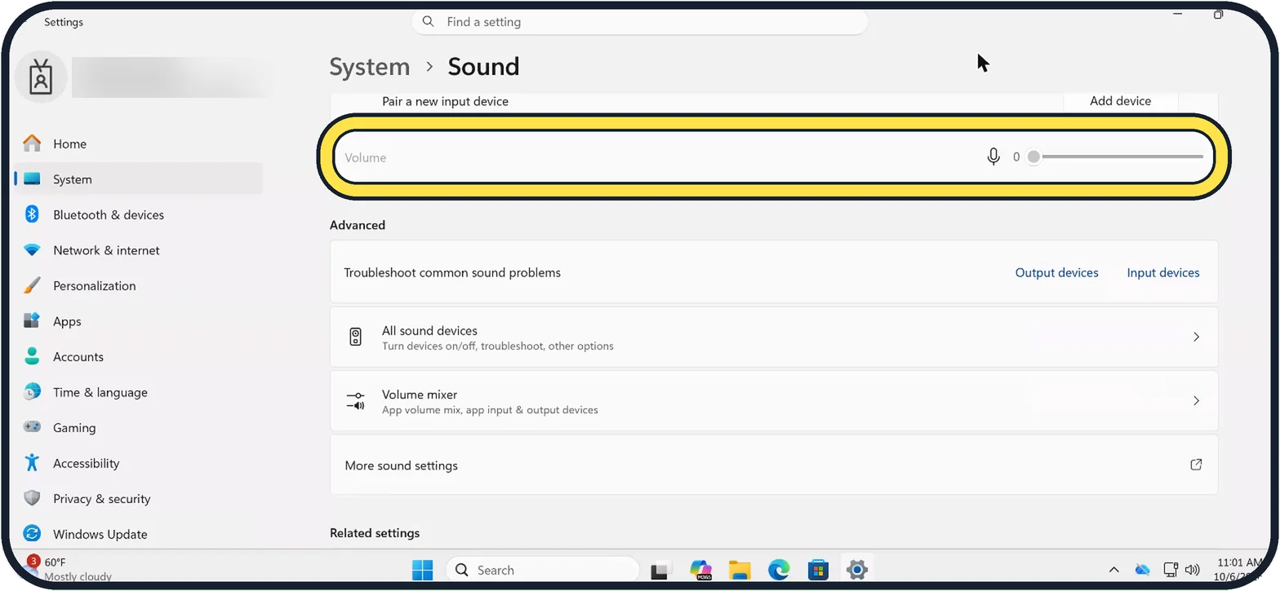Click the More sound settings row
1280x591 pixels.
[x=774, y=465]
